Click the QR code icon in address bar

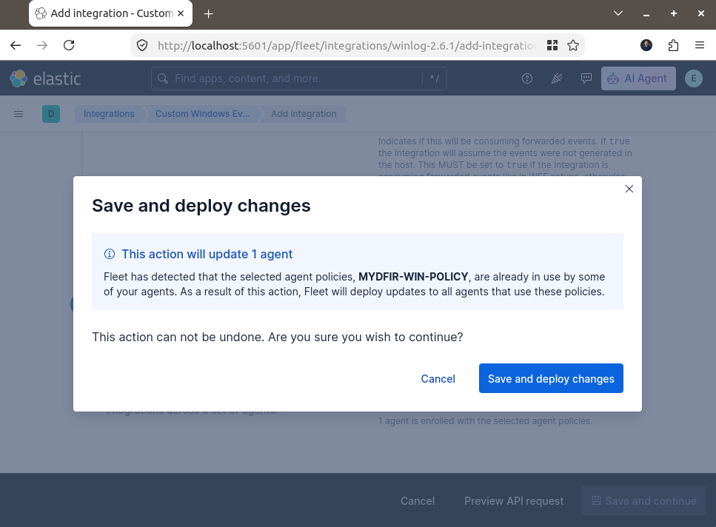pyautogui.click(x=552, y=45)
